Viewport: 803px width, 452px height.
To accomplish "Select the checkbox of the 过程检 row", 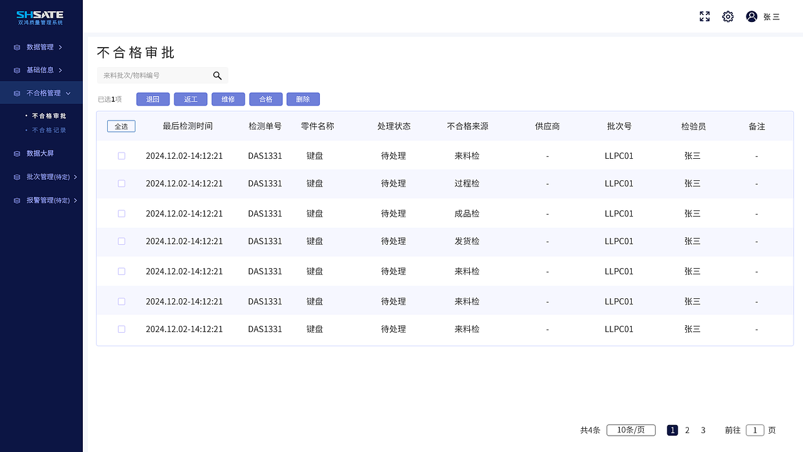I will point(121,183).
